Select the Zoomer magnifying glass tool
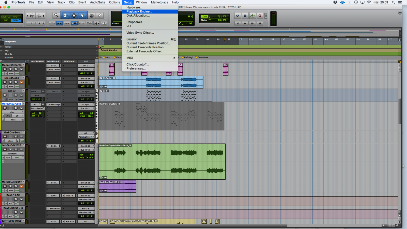 [x=56, y=16]
